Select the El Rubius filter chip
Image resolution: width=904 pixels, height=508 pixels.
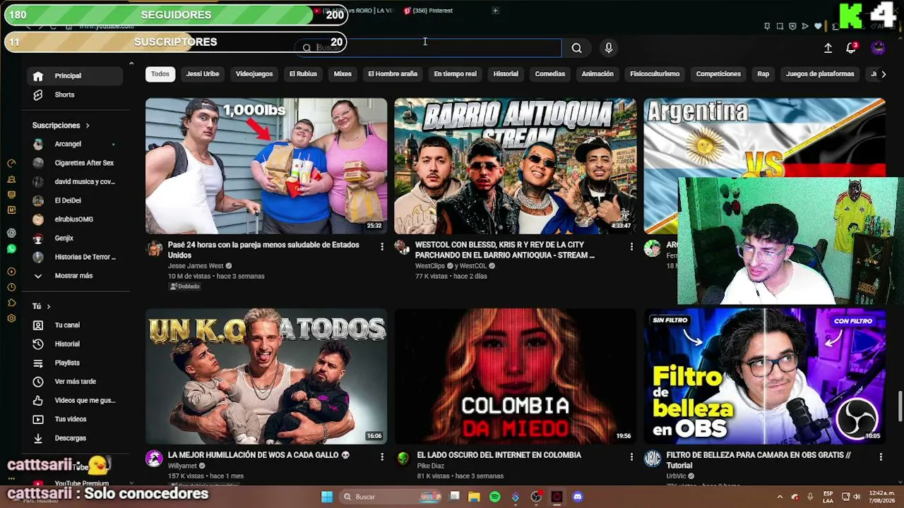(303, 74)
